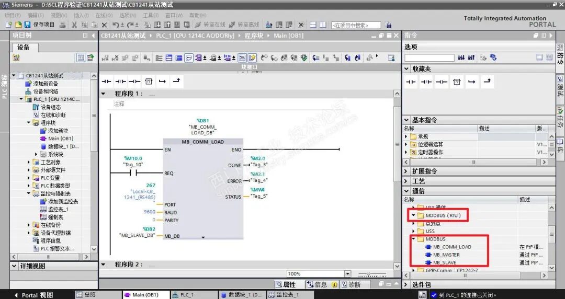
Task: Open View (视图) menu
Action: click(x=59, y=15)
